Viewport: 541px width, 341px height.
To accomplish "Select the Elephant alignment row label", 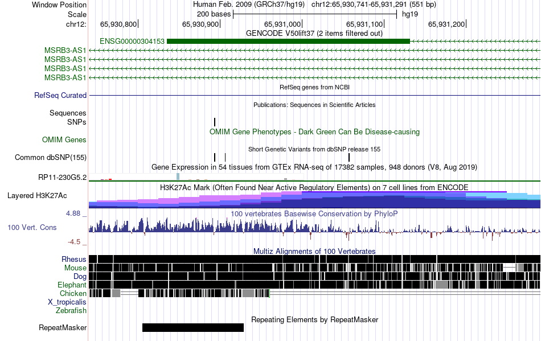I will tap(72, 285).
